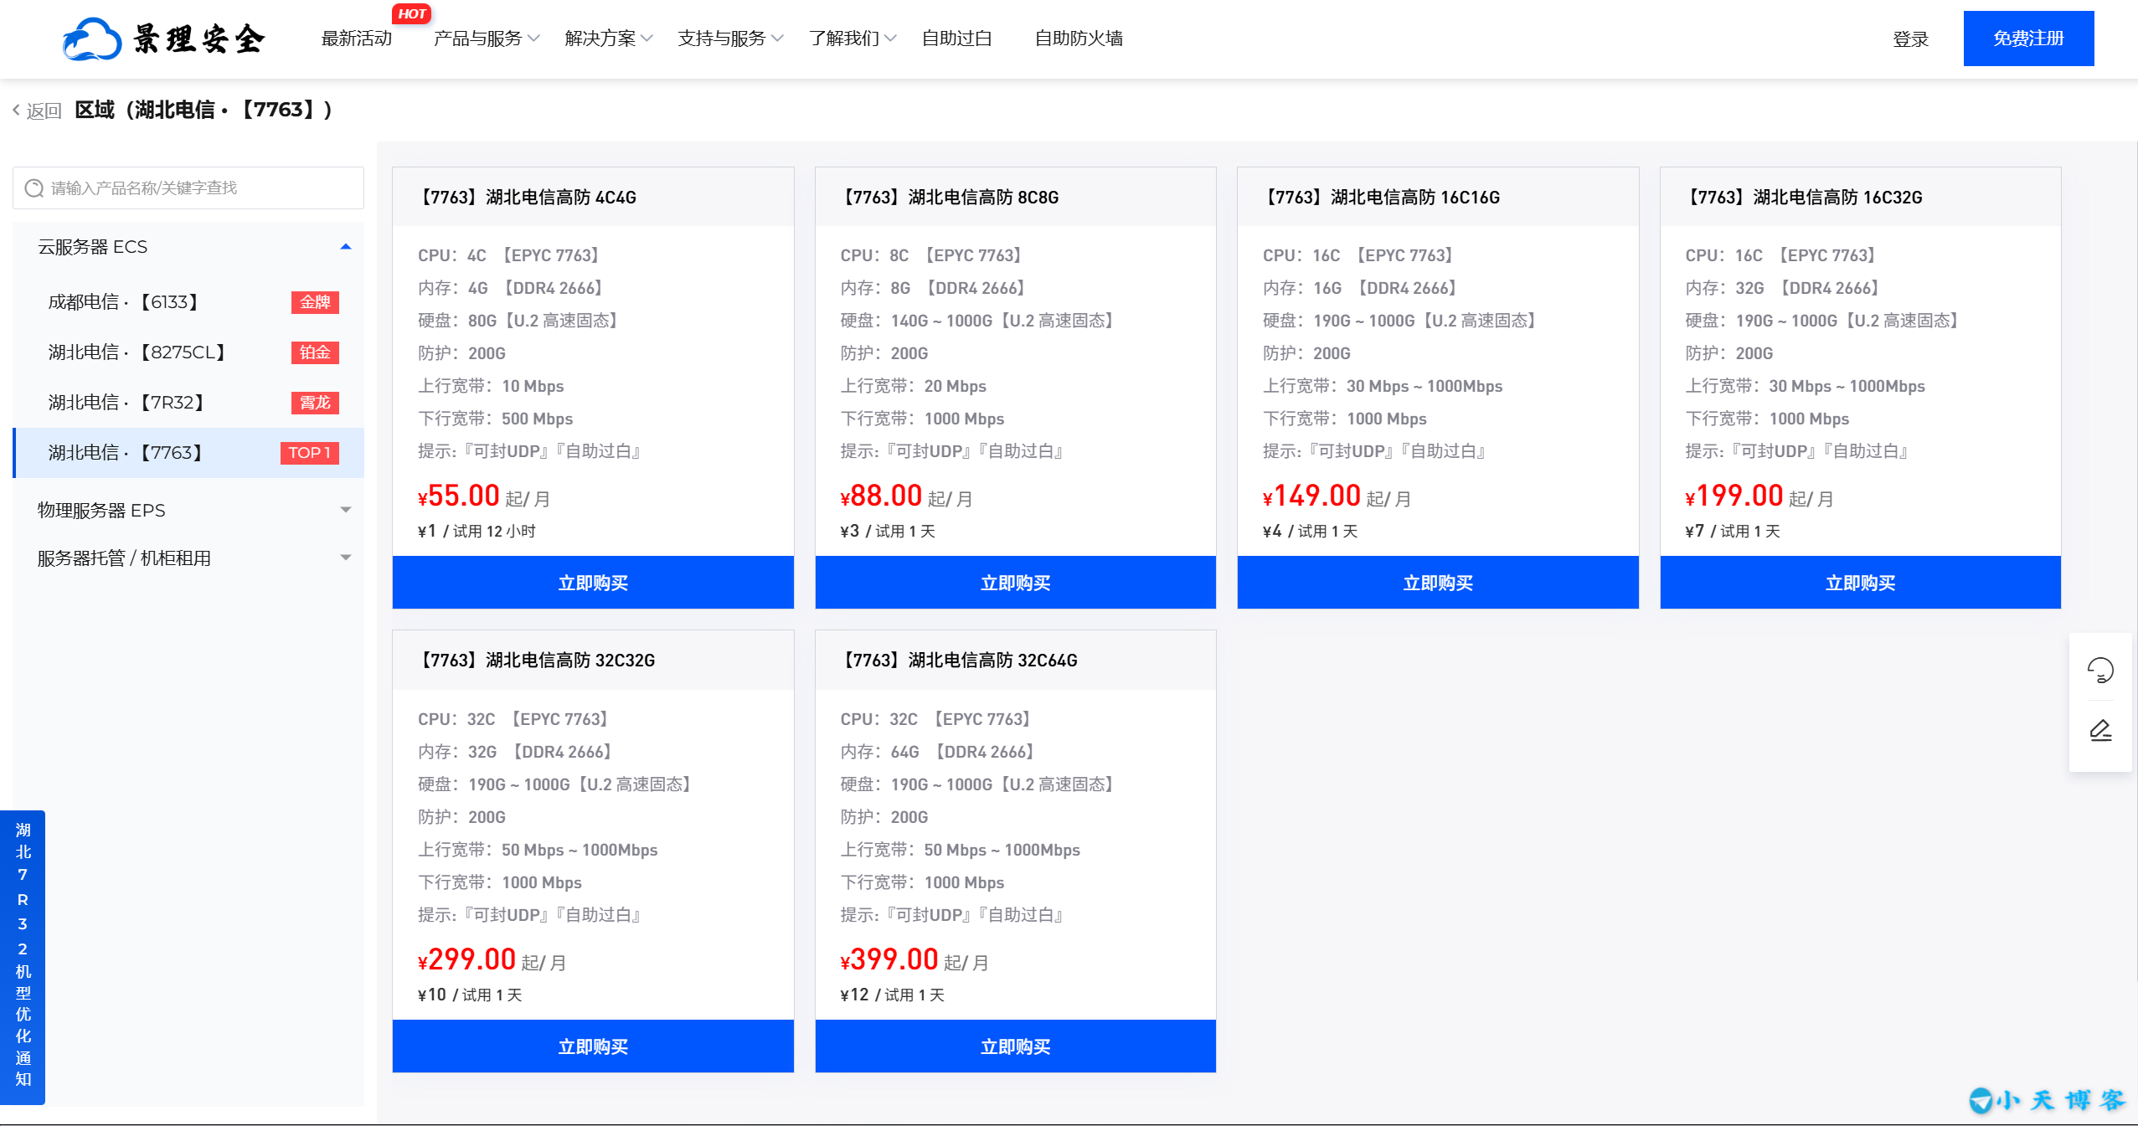Focus the product name search field
Viewport: 2138px width, 1126px height.
click(188, 188)
